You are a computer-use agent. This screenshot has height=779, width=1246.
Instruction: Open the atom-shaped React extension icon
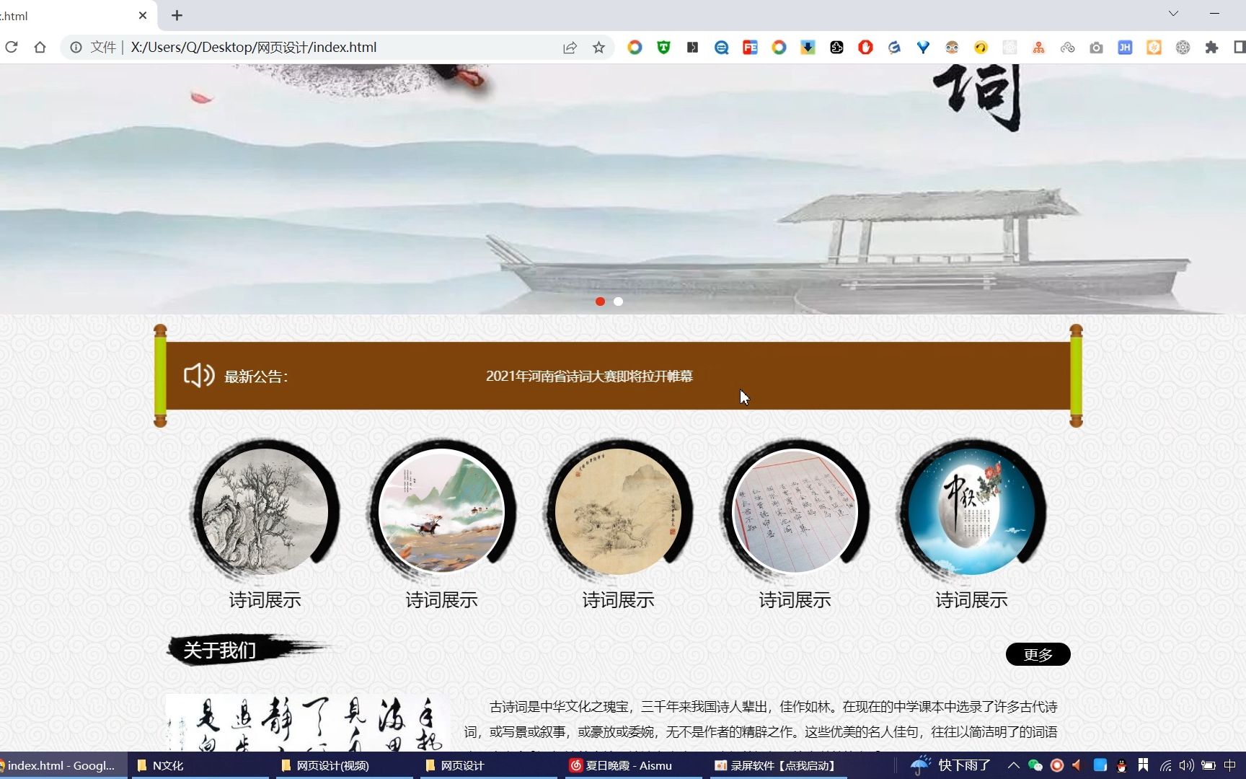click(x=1183, y=47)
